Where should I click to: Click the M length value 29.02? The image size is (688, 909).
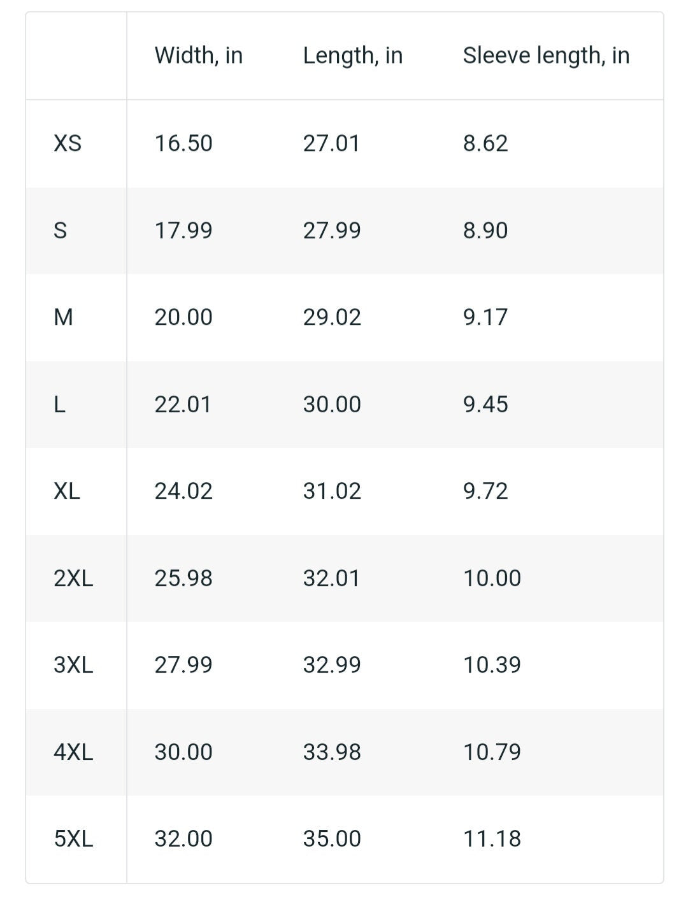pos(332,317)
